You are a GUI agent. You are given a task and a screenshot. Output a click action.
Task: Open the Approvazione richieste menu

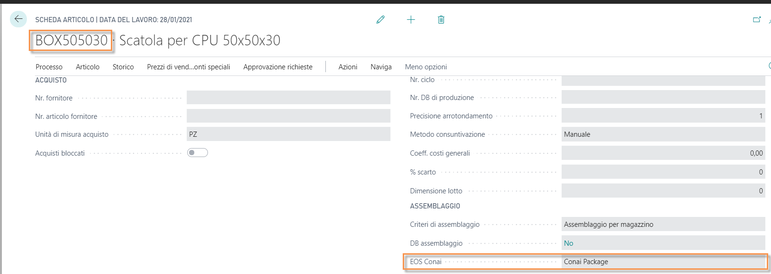tap(278, 67)
